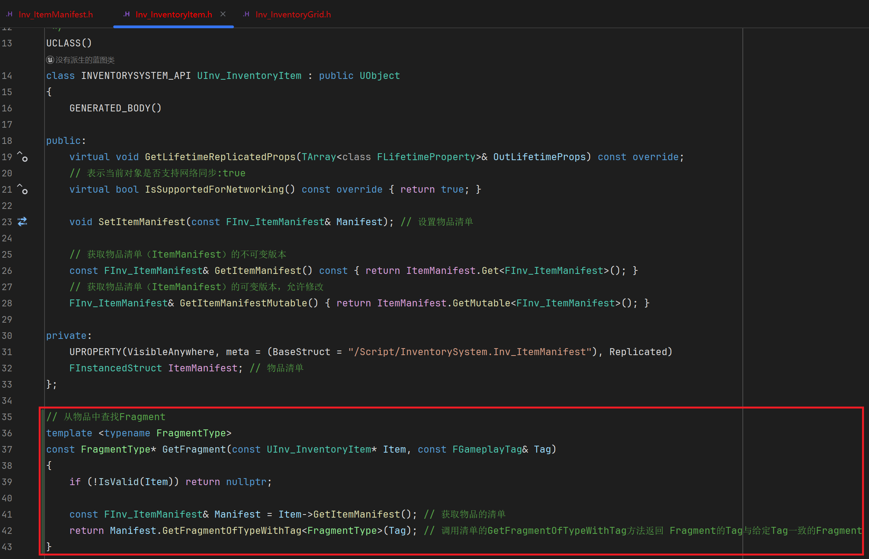Switch to the Inv_ItemManifest.h tab
The height and width of the screenshot is (559, 869).
(55, 15)
